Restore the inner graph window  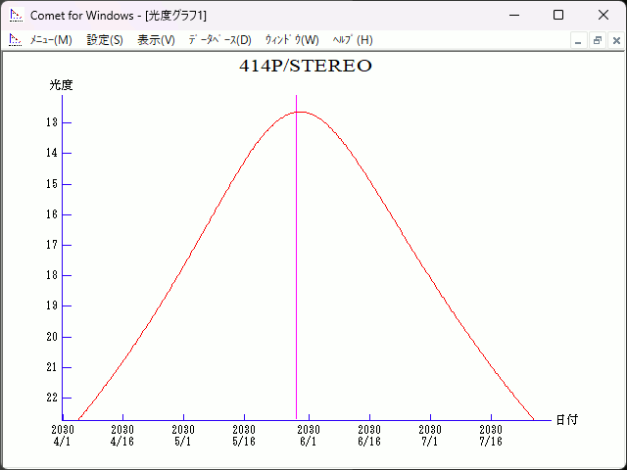[x=598, y=40]
